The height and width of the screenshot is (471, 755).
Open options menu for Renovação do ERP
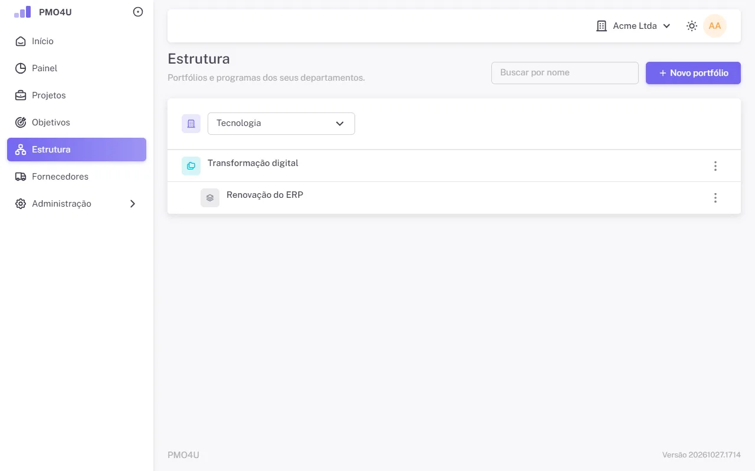(715, 198)
